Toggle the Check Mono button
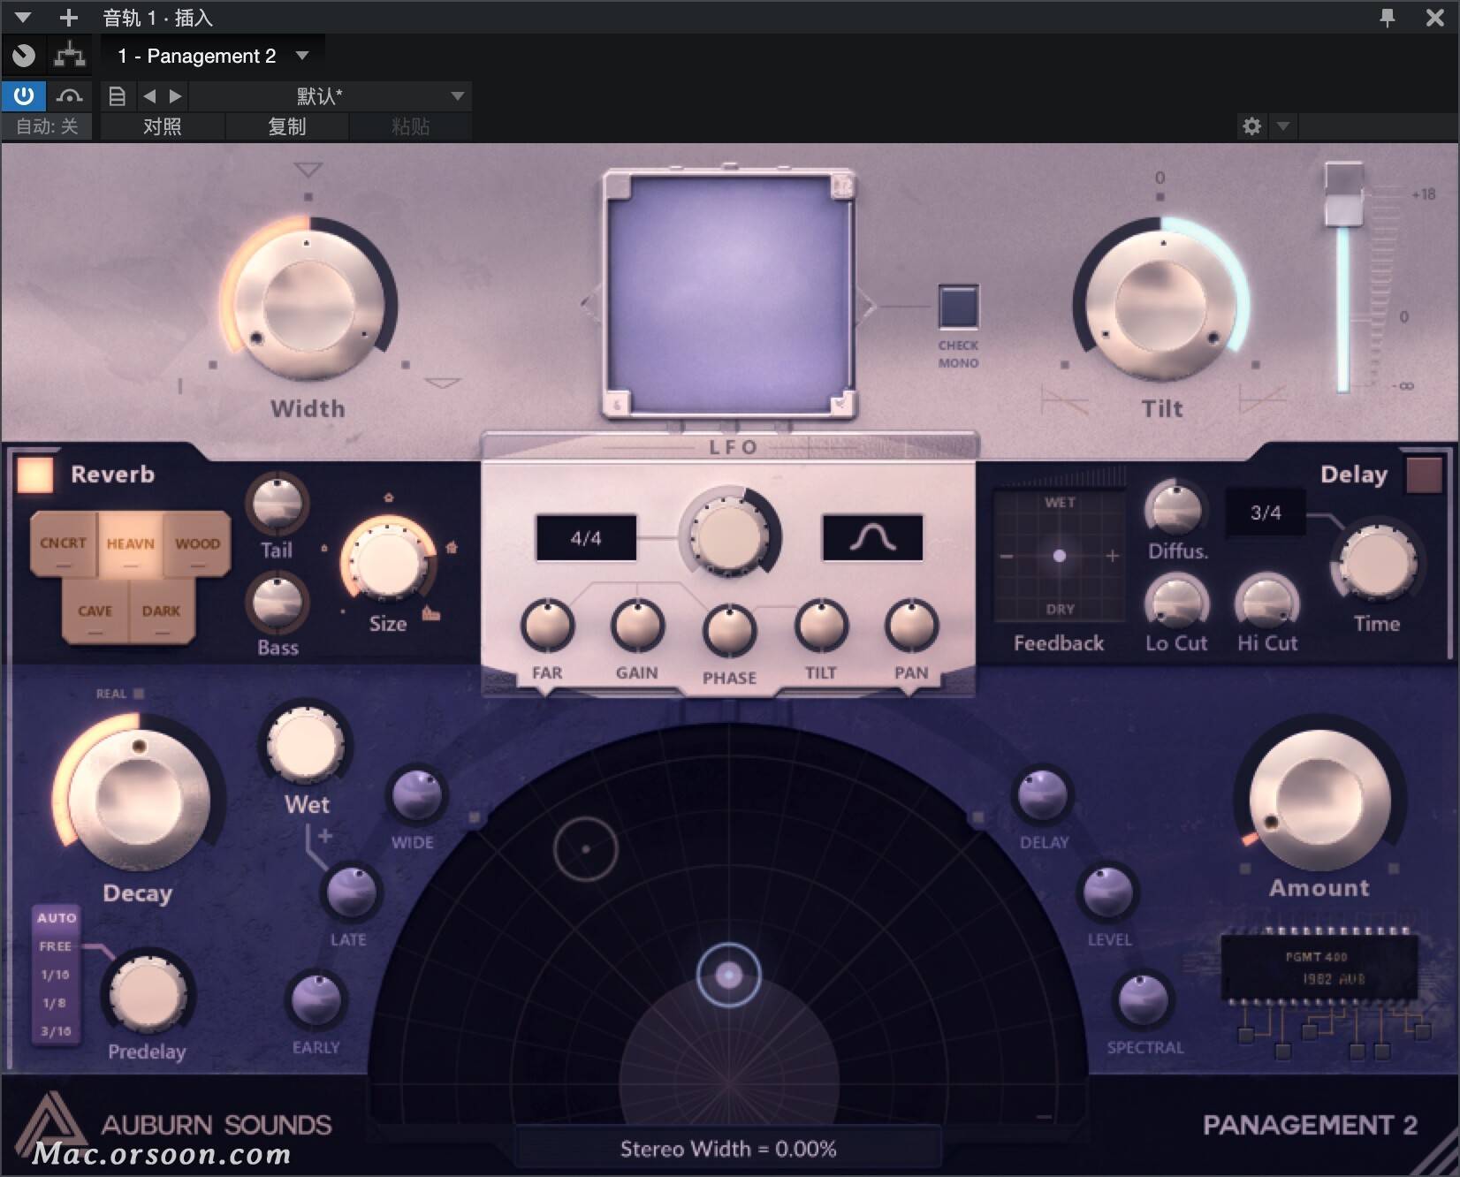1460x1177 pixels. (958, 307)
